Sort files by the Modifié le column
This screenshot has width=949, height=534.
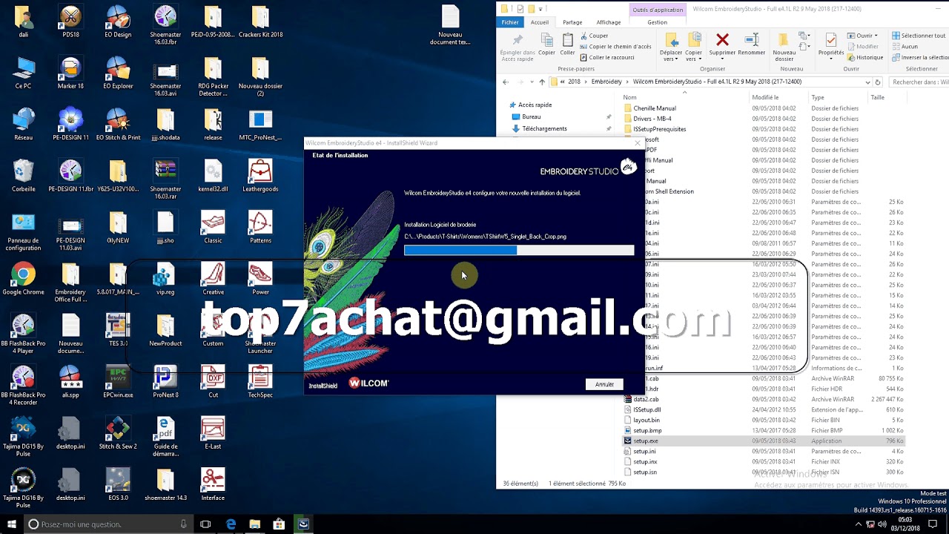point(765,97)
